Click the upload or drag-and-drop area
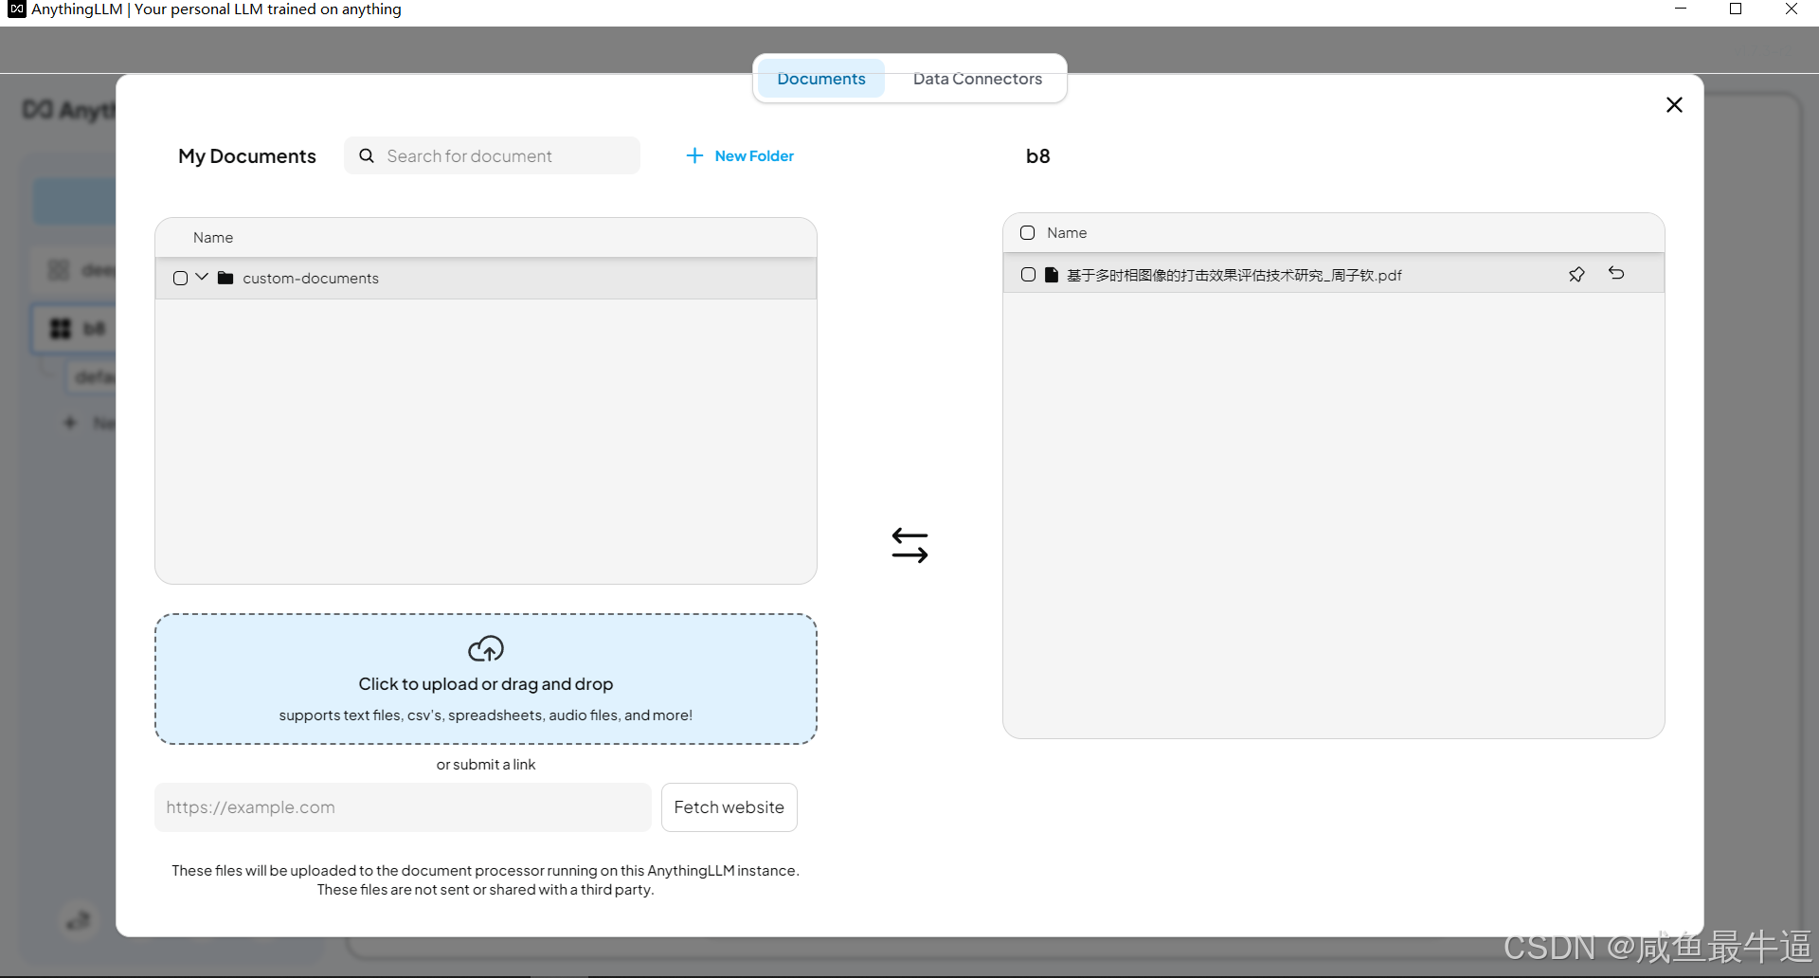 click(486, 679)
